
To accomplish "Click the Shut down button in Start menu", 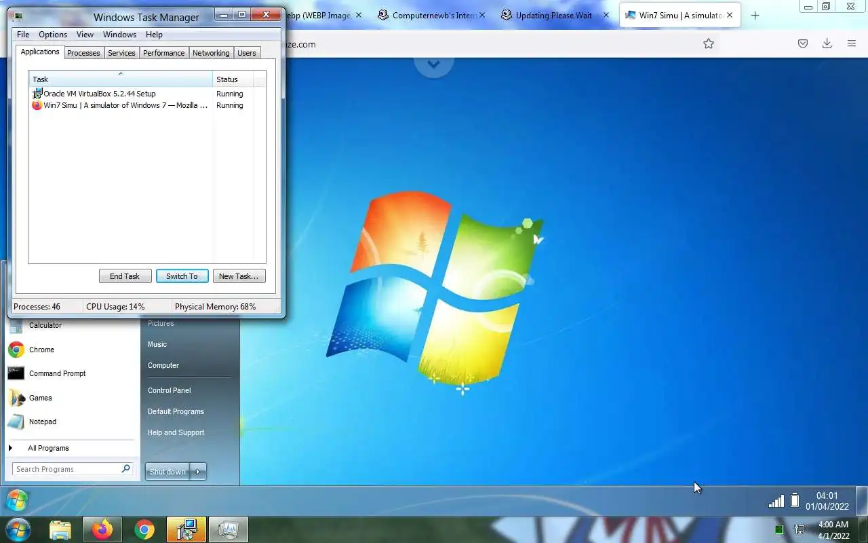I will pos(167,472).
